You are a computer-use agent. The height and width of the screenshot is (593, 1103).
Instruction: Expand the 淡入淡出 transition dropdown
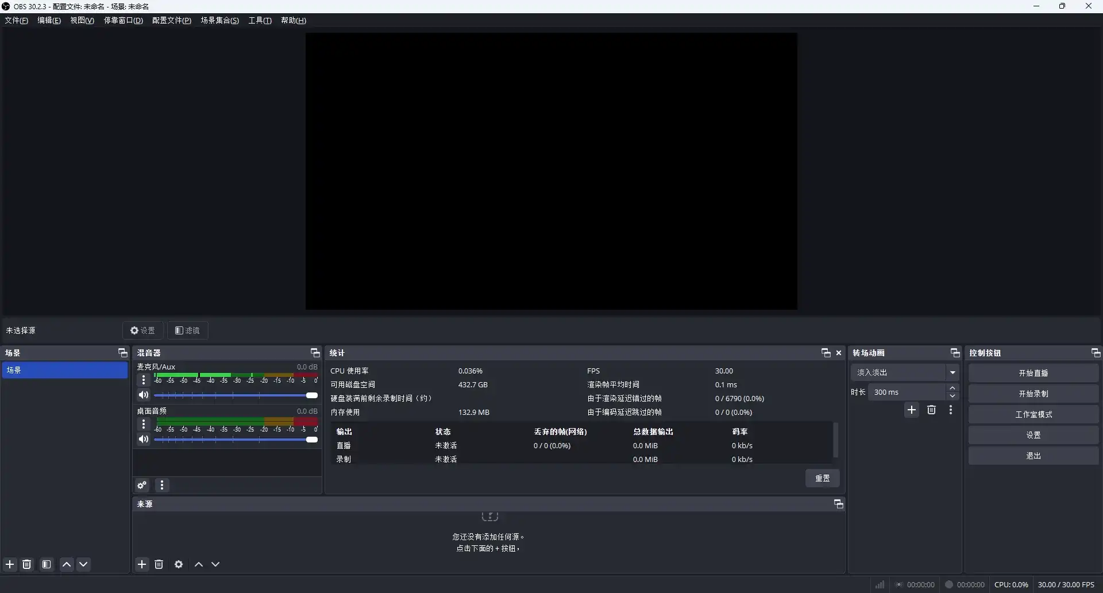(952, 372)
